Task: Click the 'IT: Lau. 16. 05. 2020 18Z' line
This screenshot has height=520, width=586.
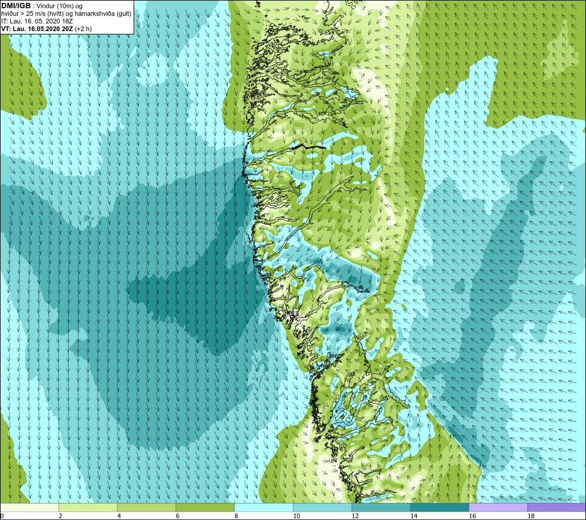Action: point(36,21)
